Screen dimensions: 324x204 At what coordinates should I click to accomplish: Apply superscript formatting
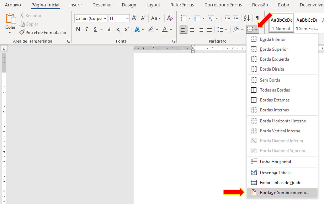[127, 29]
